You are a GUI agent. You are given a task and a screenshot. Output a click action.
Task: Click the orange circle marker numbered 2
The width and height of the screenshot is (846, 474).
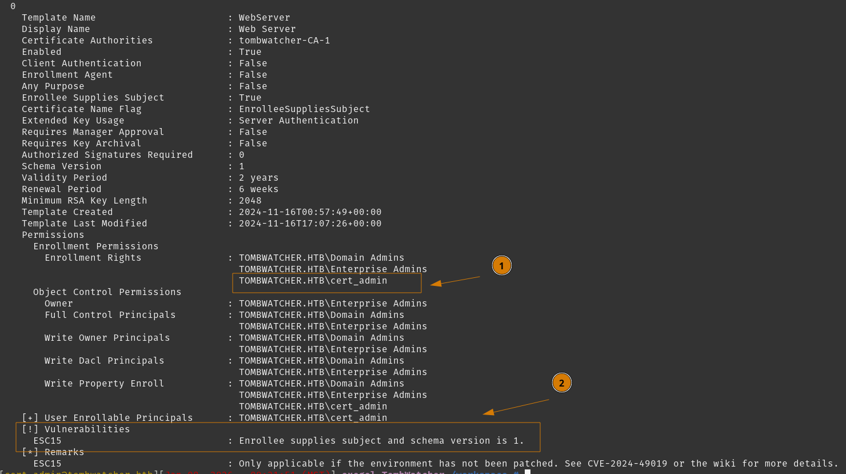(561, 383)
